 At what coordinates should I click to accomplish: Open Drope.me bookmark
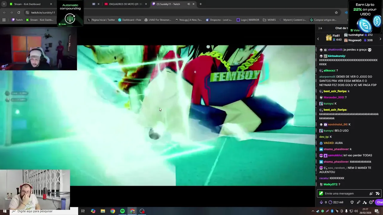[219, 20]
